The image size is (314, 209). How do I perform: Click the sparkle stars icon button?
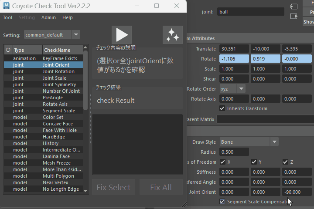(x=172, y=35)
